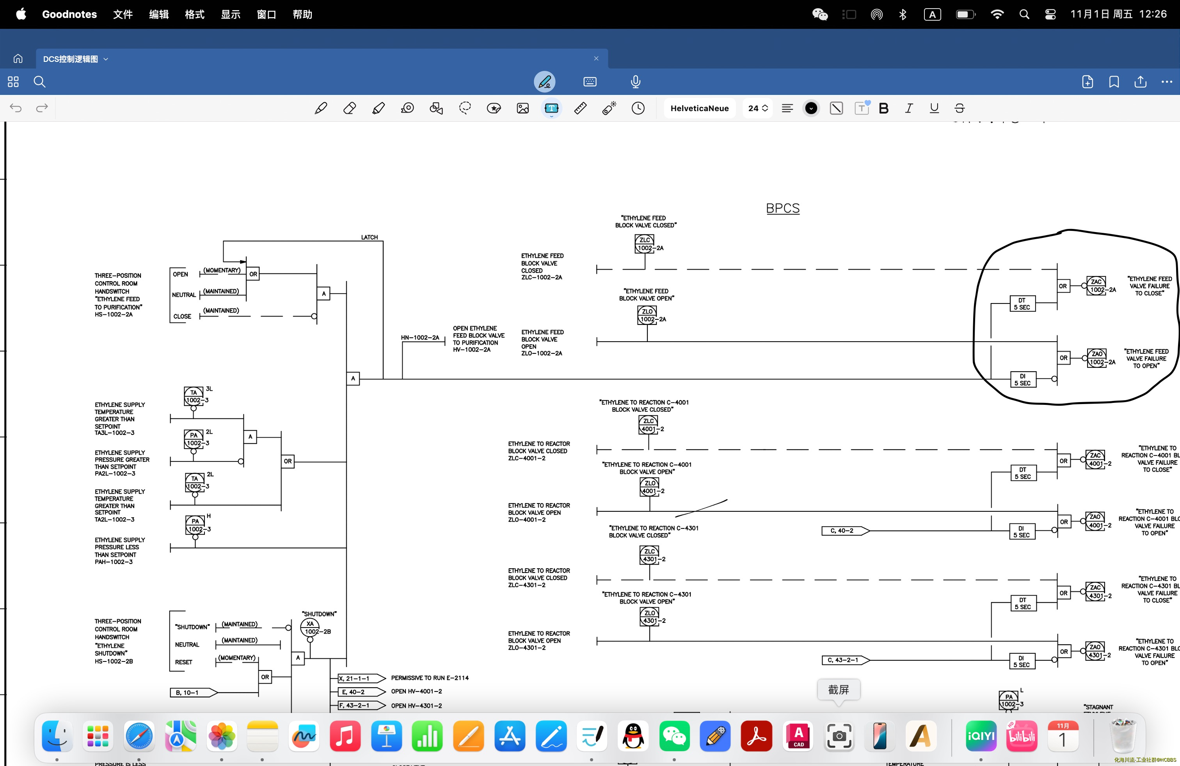
Task: Open bilibili from the Dock
Action: [1022, 736]
